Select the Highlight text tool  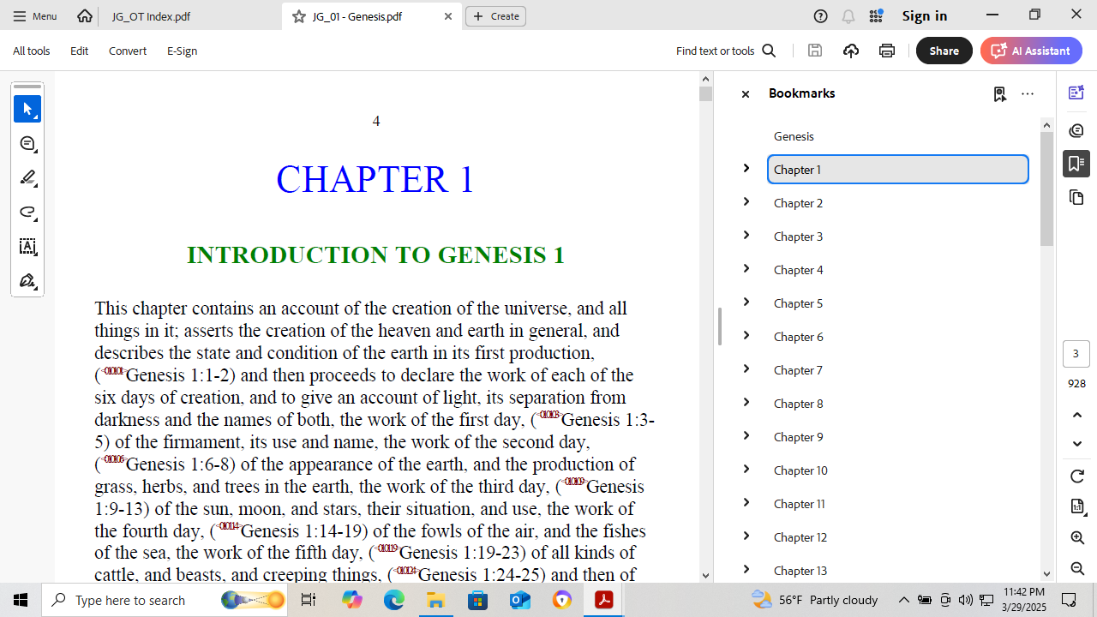pyautogui.click(x=27, y=178)
